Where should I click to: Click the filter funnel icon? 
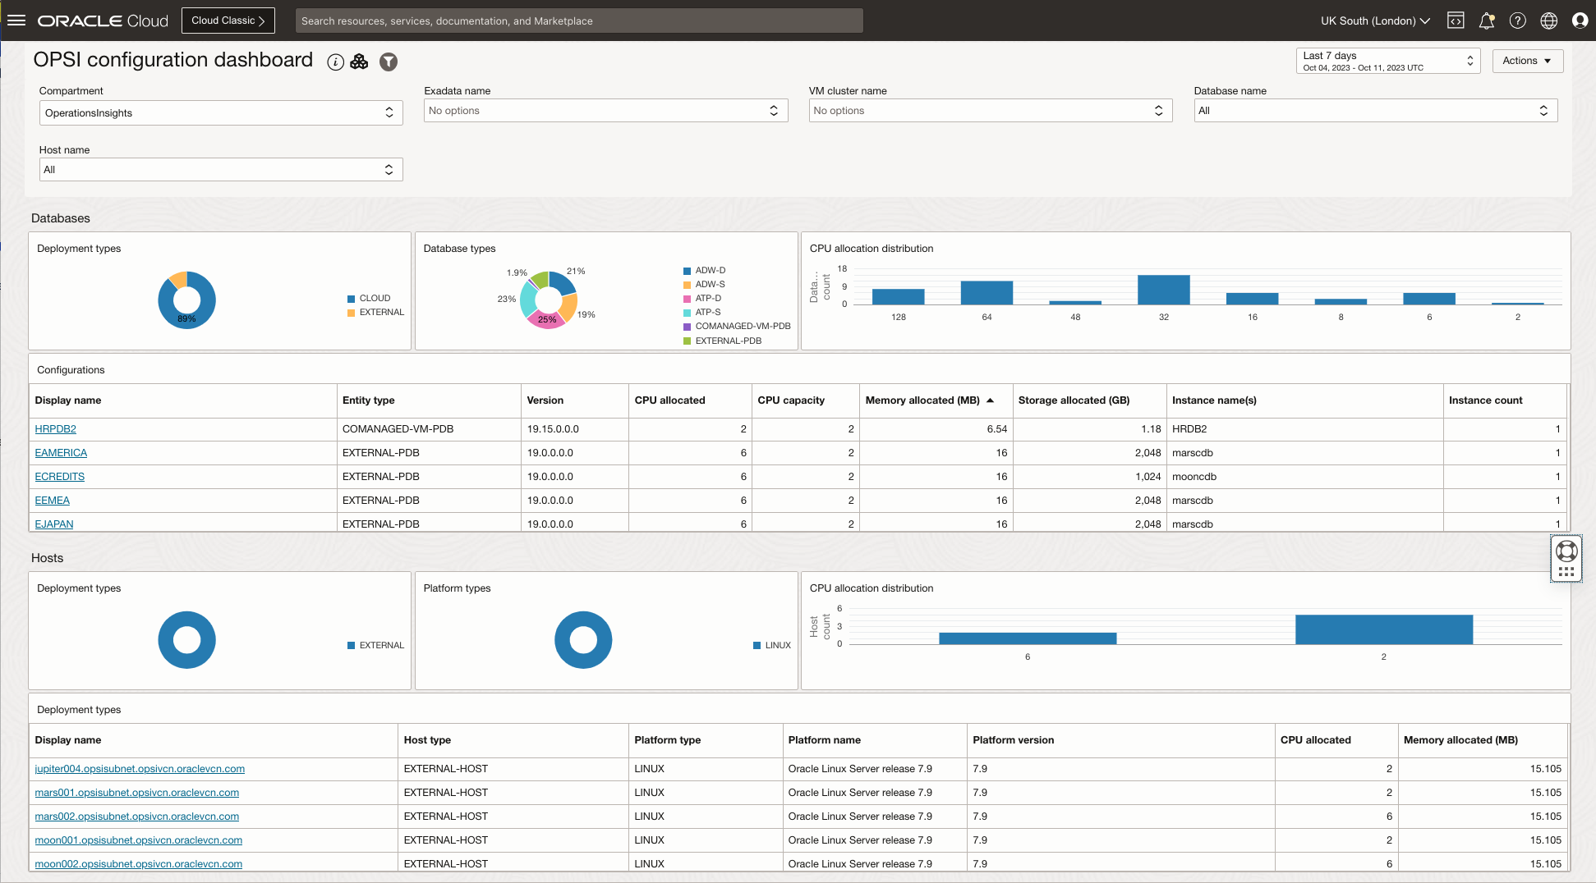tap(389, 62)
